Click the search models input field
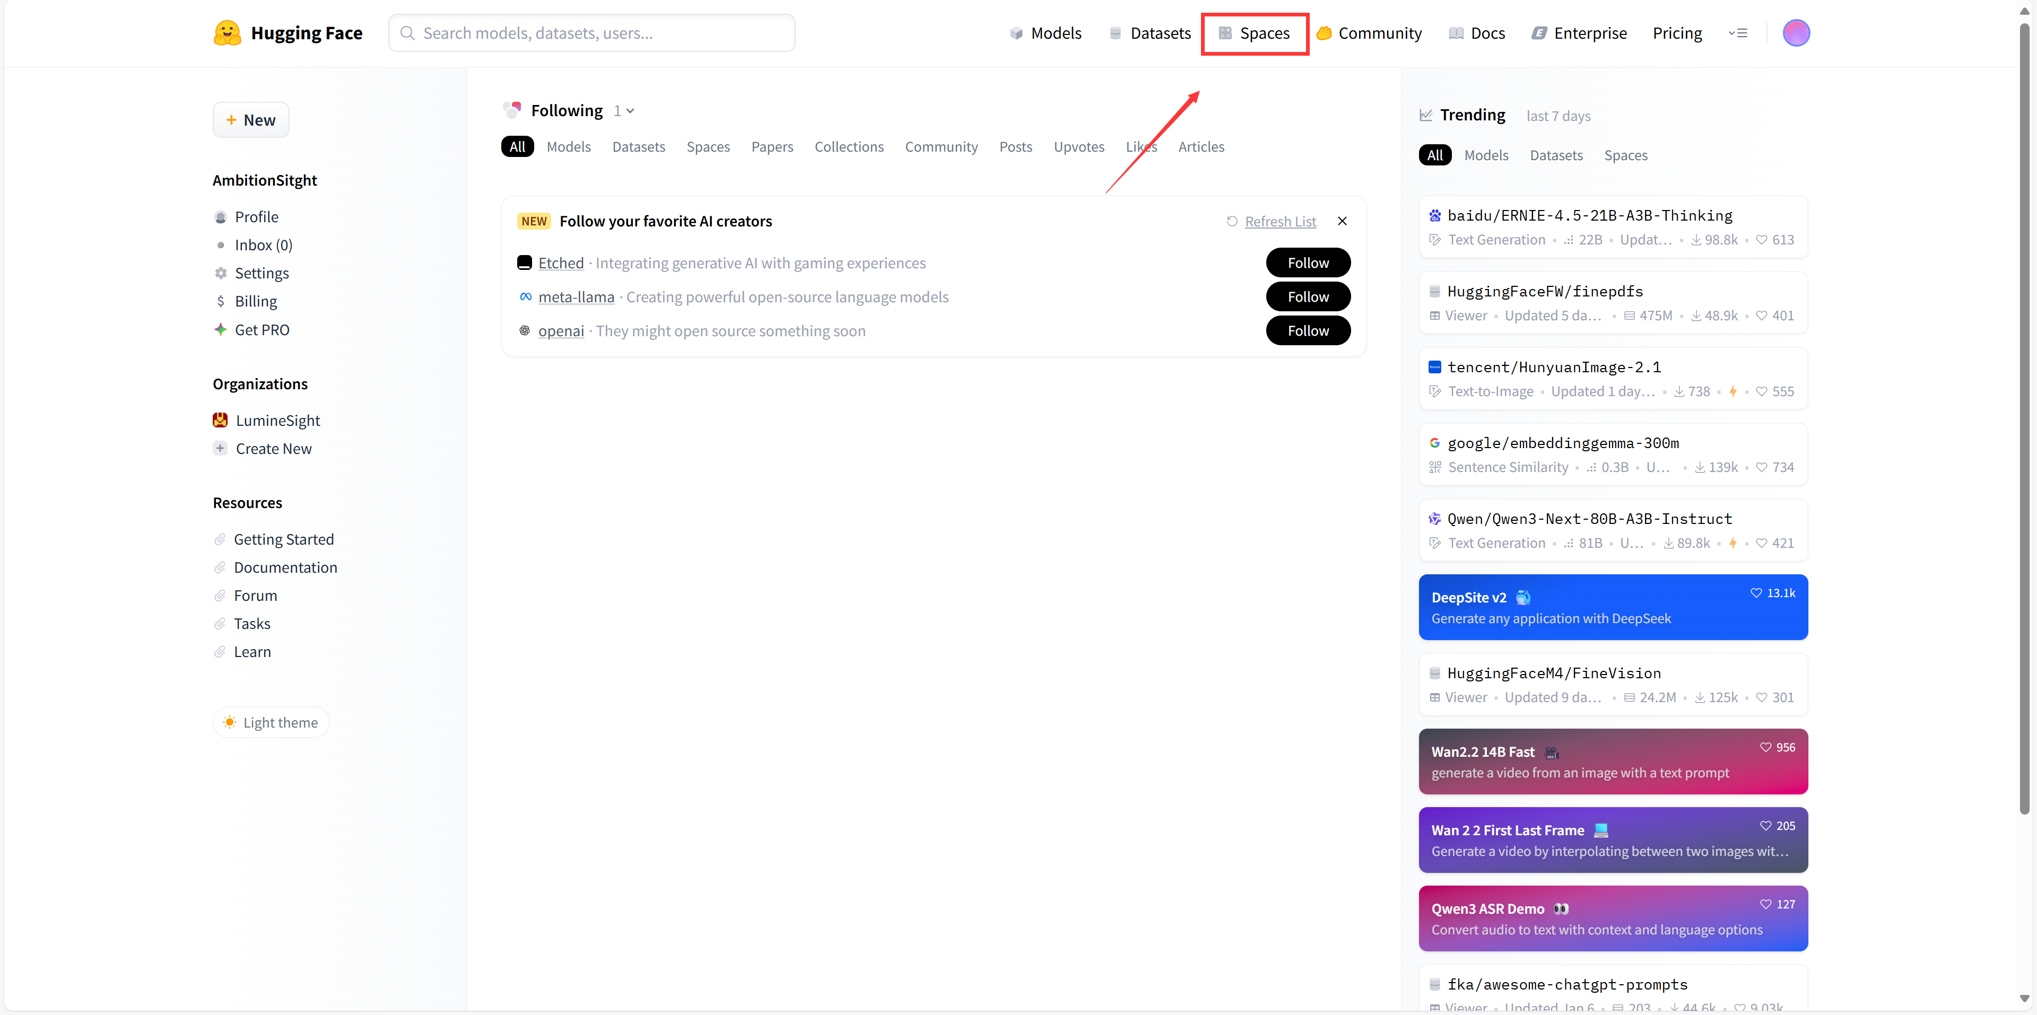2037x1015 pixels. click(591, 33)
